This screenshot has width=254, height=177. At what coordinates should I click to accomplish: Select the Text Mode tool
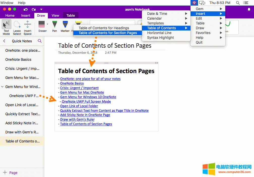point(7,27)
